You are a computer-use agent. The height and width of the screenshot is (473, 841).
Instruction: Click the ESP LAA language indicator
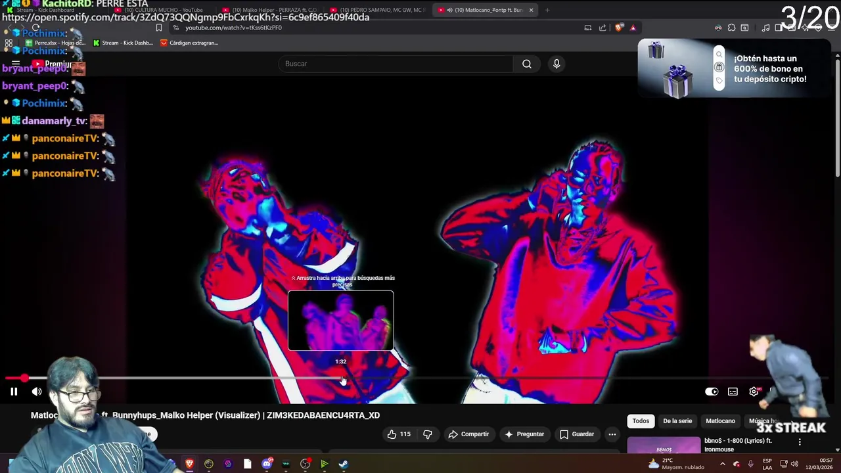(767, 464)
